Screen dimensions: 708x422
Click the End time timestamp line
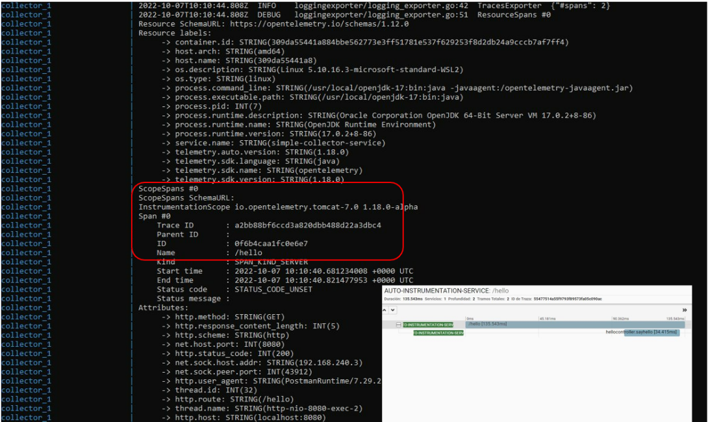tap(285, 280)
